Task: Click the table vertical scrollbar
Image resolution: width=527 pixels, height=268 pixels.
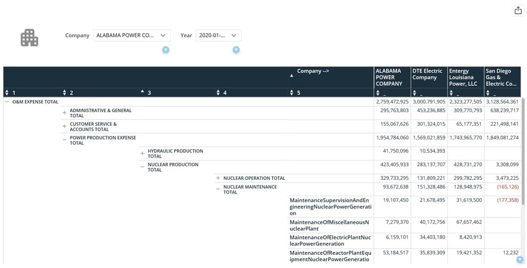Action: click(522, 151)
